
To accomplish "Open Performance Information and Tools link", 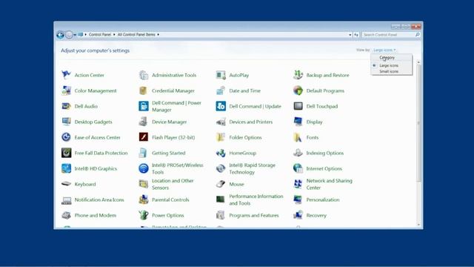I will (x=256, y=200).
